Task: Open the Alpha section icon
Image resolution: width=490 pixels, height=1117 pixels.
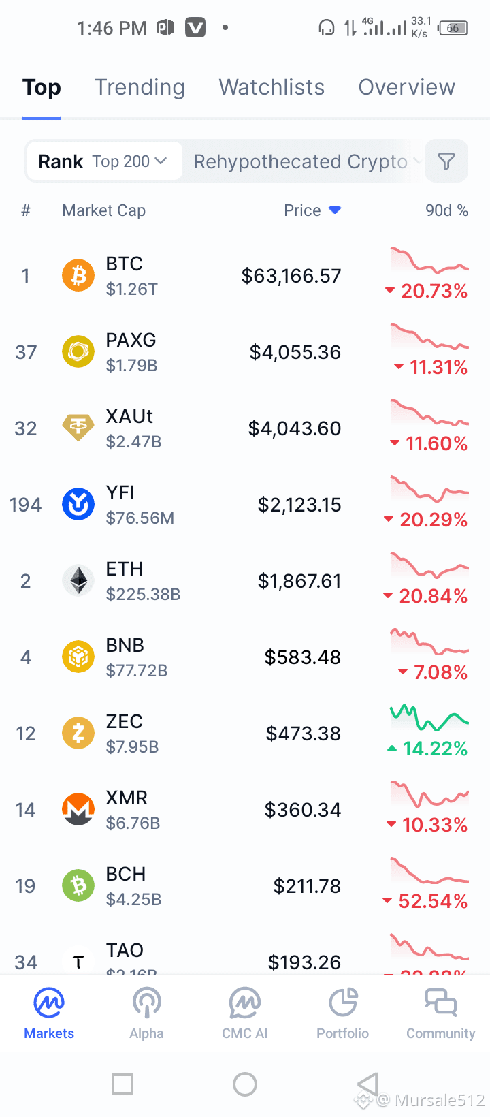Action: click(146, 1003)
